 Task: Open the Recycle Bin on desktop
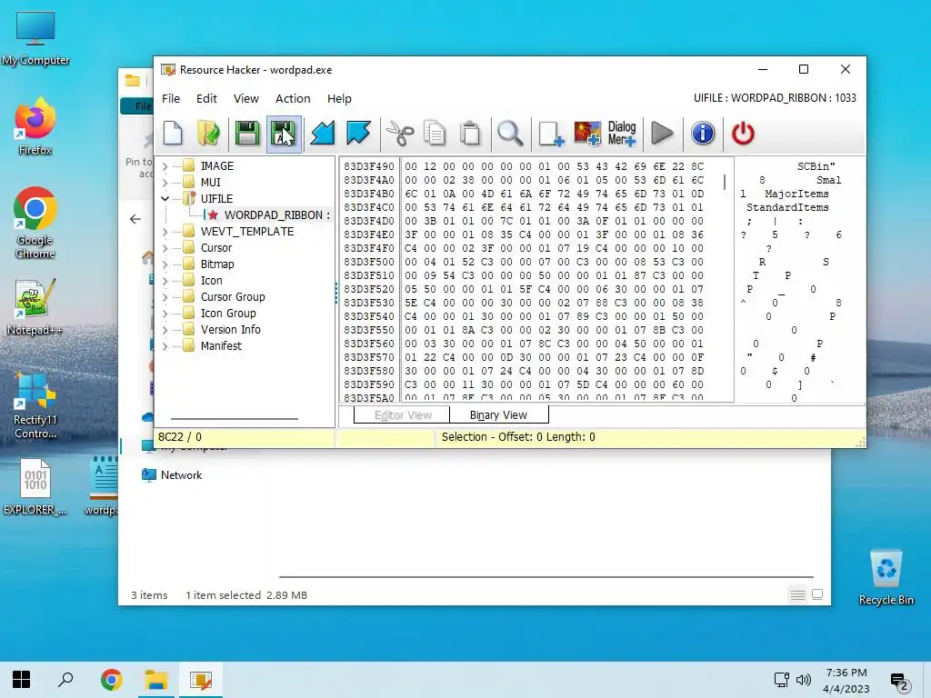pyautogui.click(x=886, y=578)
